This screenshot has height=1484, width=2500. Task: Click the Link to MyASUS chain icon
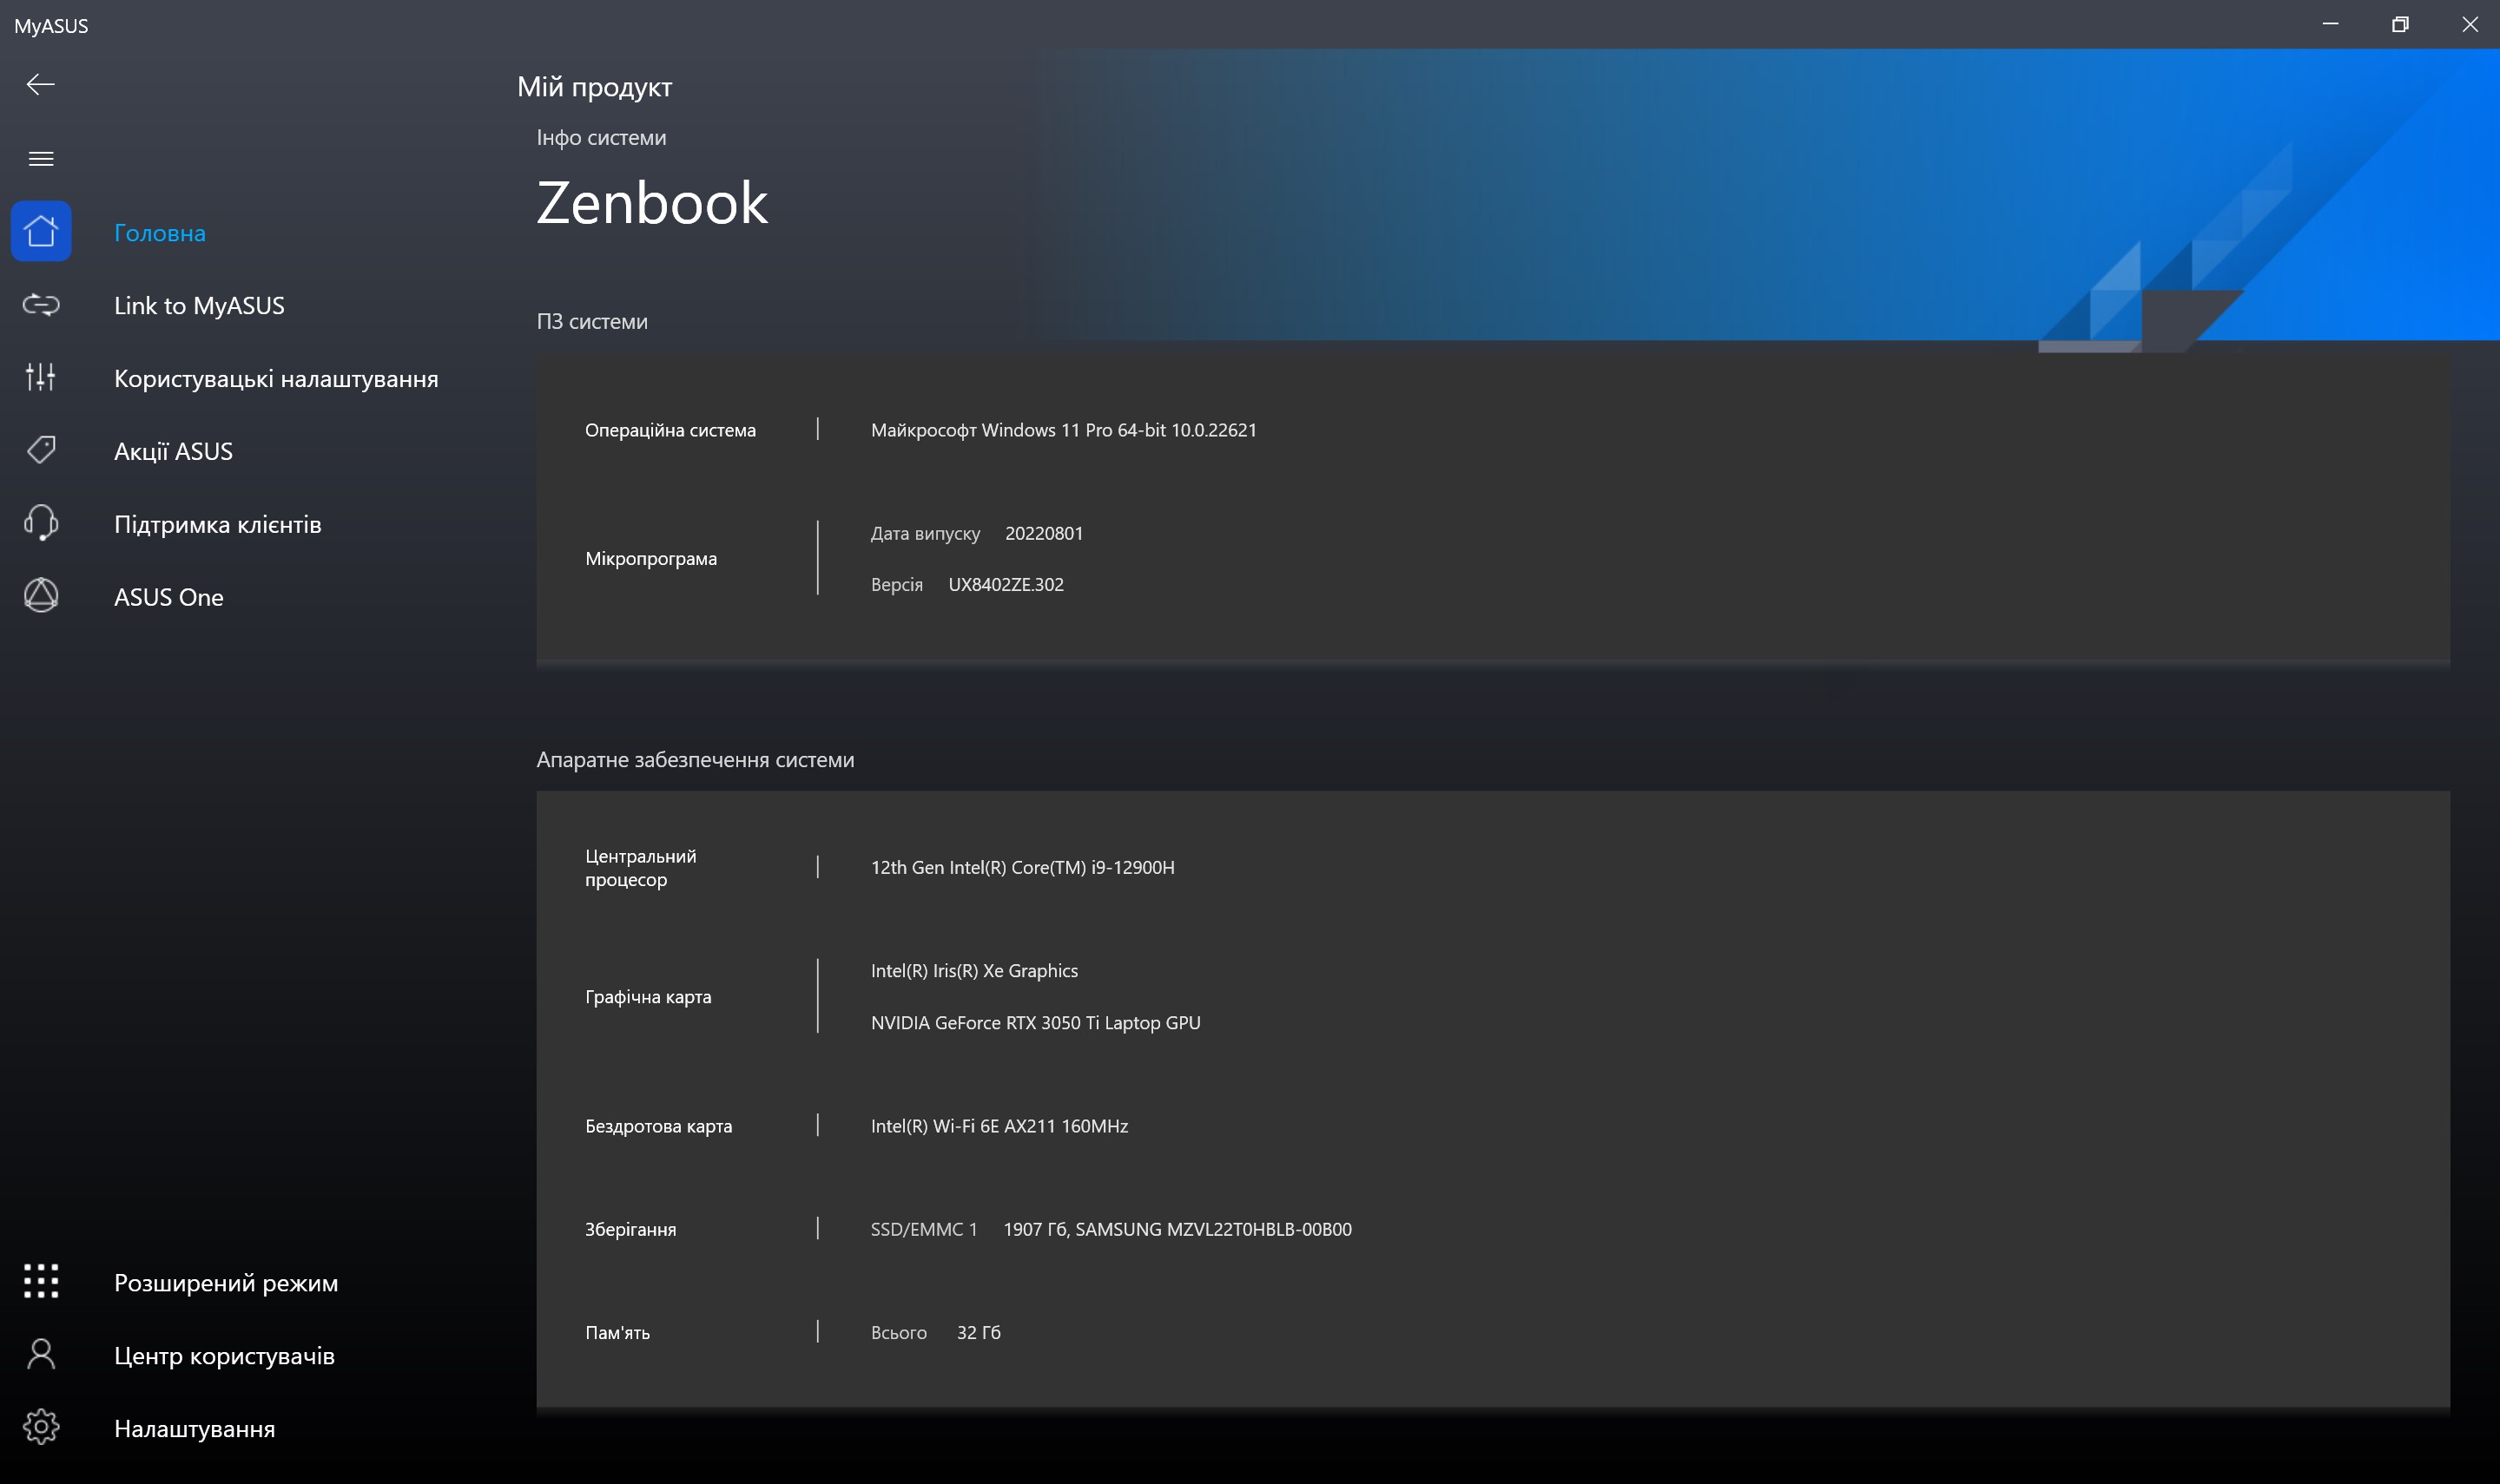pyautogui.click(x=41, y=305)
